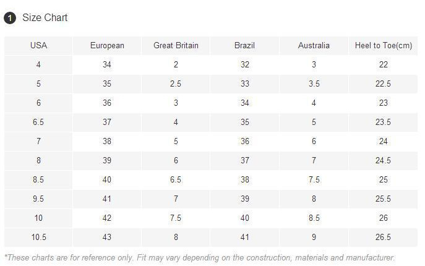
Task: Click the 22.5 heel to toe cell
Action: pyautogui.click(x=383, y=84)
